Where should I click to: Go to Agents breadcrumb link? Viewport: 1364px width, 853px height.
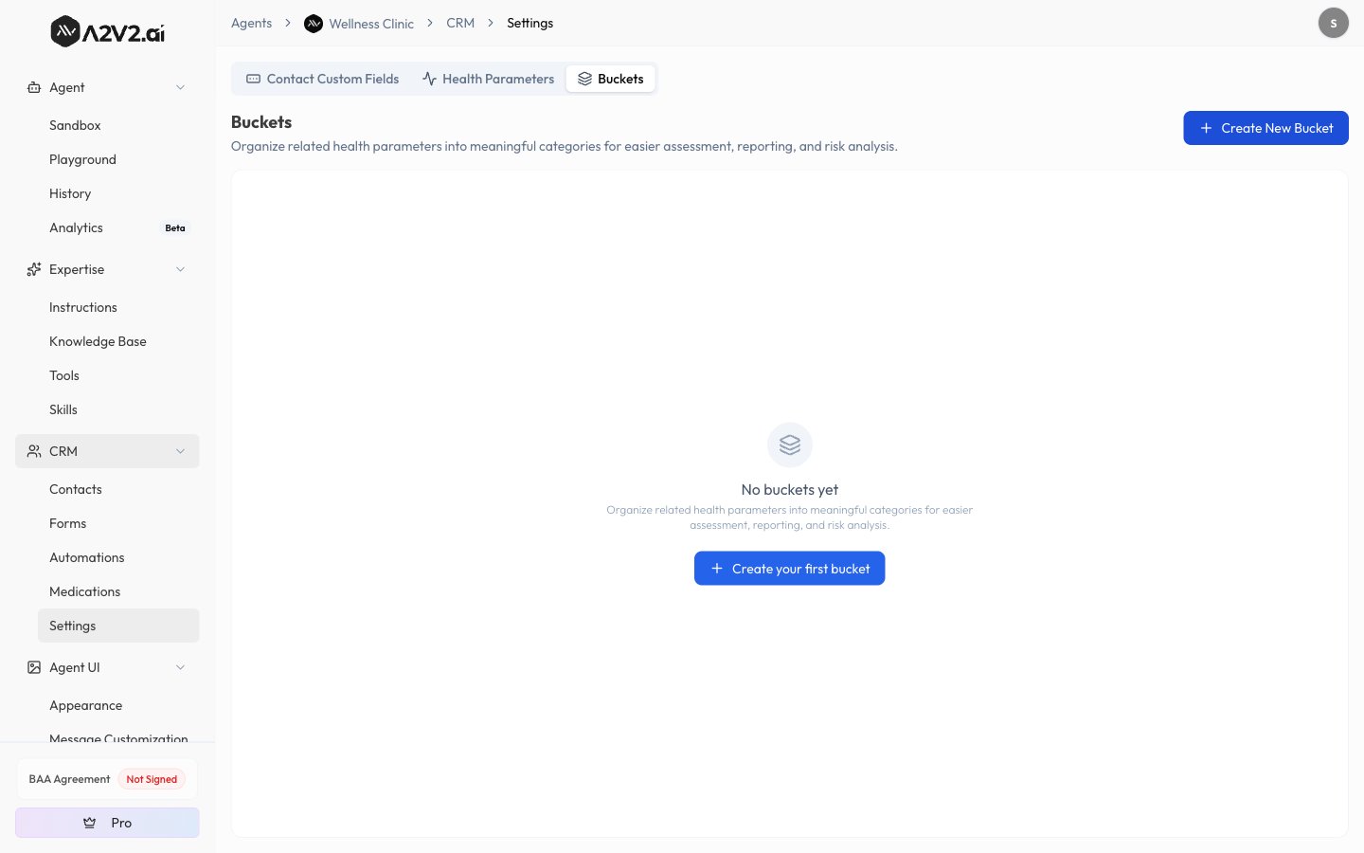pyautogui.click(x=251, y=23)
